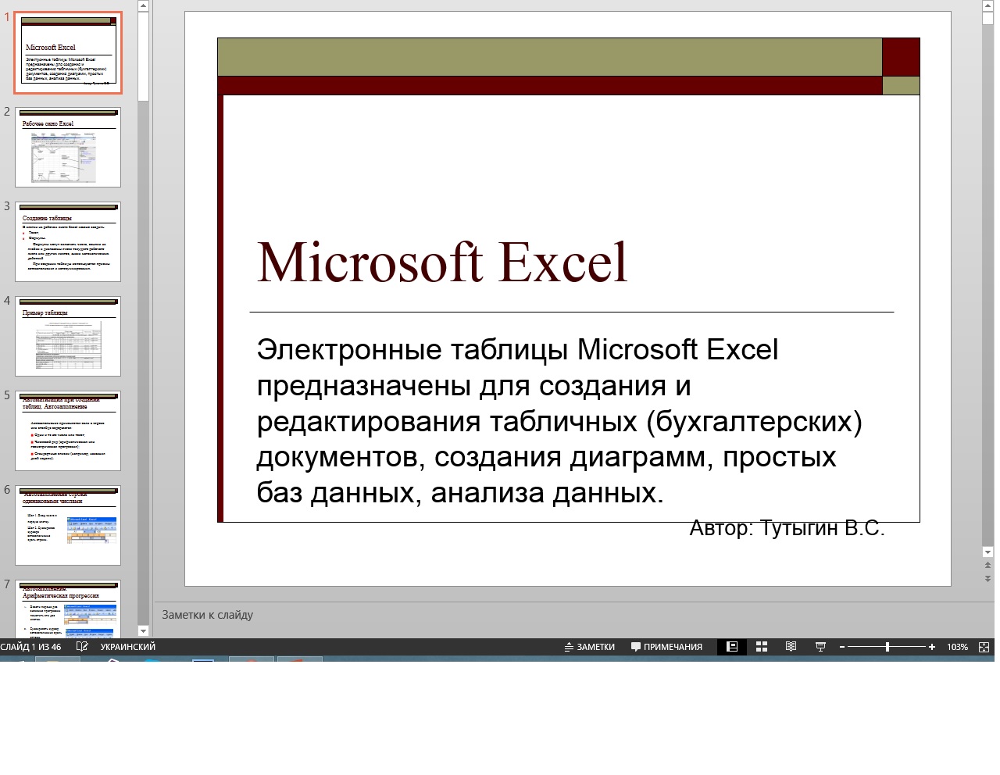Toggle the ЗАМЕТКИ notes pane
Viewport: 1000px width, 775px height.
[x=590, y=647]
